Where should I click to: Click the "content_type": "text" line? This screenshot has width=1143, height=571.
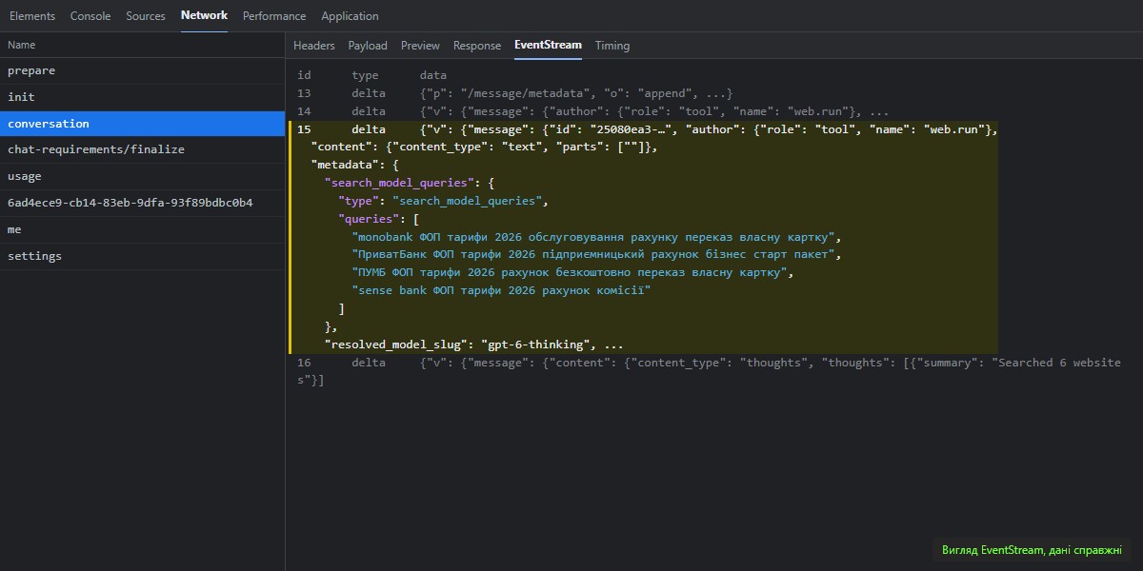[485, 148]
